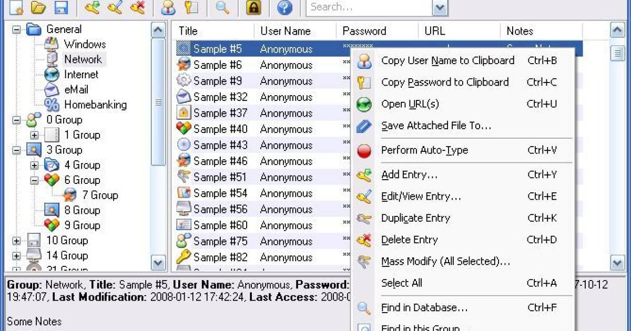Open help with the question mark icon
631x331 pixels.
(x=284, y=7)
